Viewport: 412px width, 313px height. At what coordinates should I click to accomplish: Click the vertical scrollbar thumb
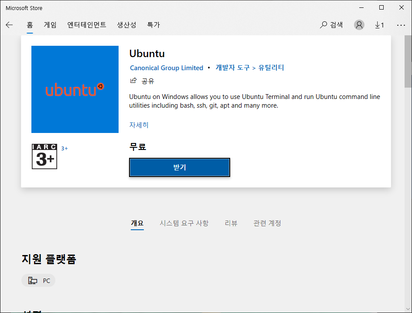click(x=408, y=61)
